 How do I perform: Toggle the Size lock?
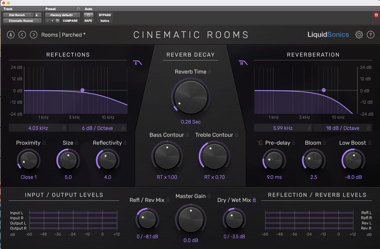point(77,143)
